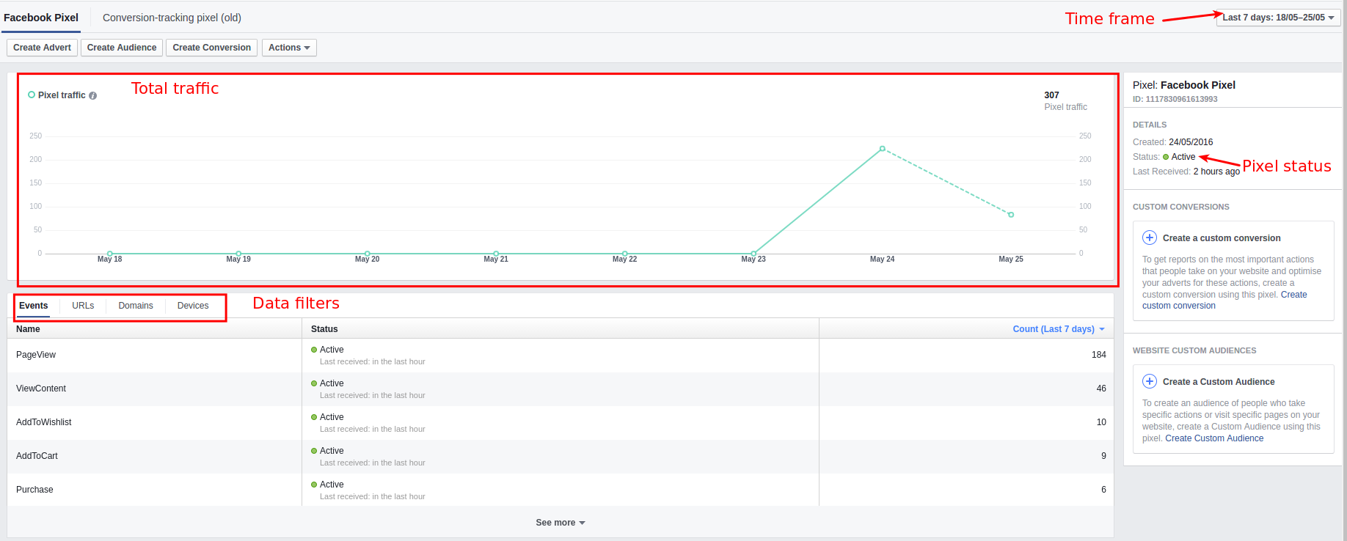Click the Create a Custom Audience heading

point(1219,382)
